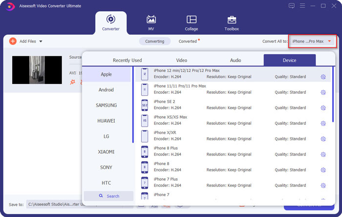The image size is (342, 217).
Task: Select iPhone 12 mini/12/12 Pro/12 Pro Max profile
Action: click(x=233, y=74)
